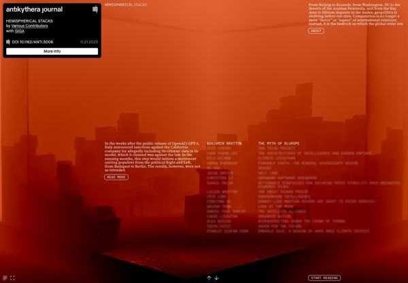Toggle fullscreen with the corner-brackets icon
The width and height of the screenshot is (408, 283).
point(12,278)
